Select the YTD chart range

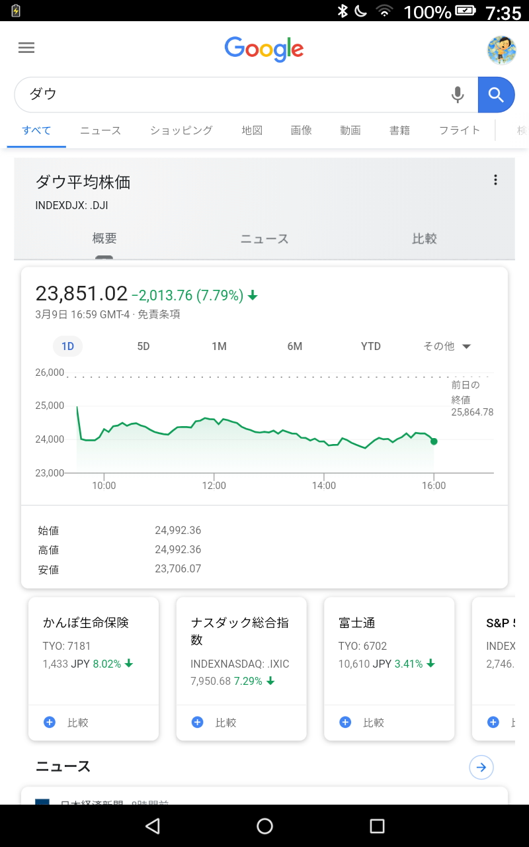(x=371, y=346)
